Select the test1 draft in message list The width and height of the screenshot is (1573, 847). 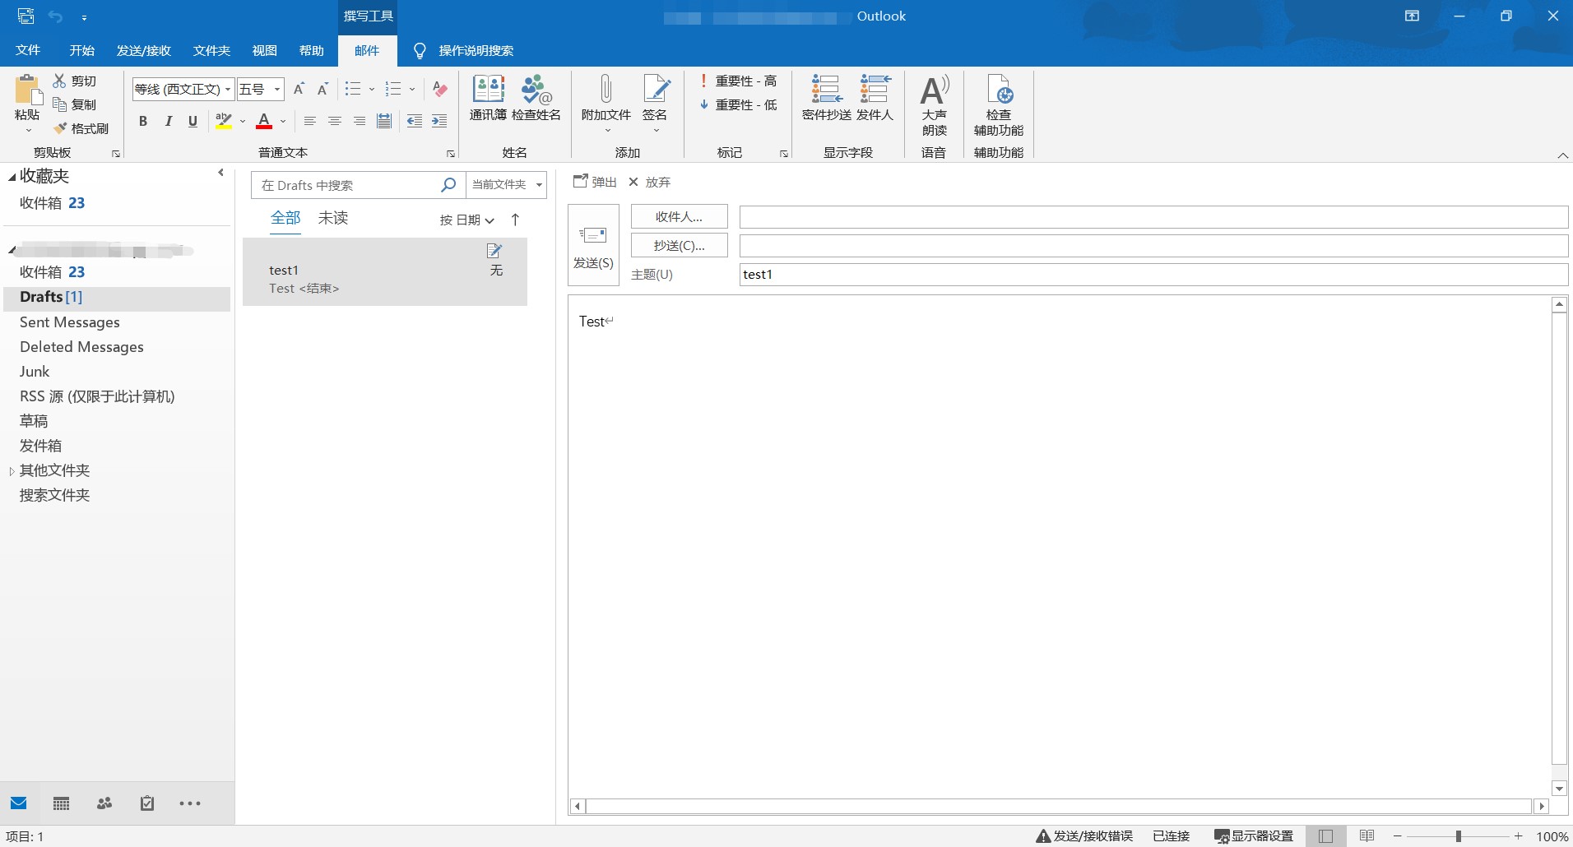coord(385,272)
